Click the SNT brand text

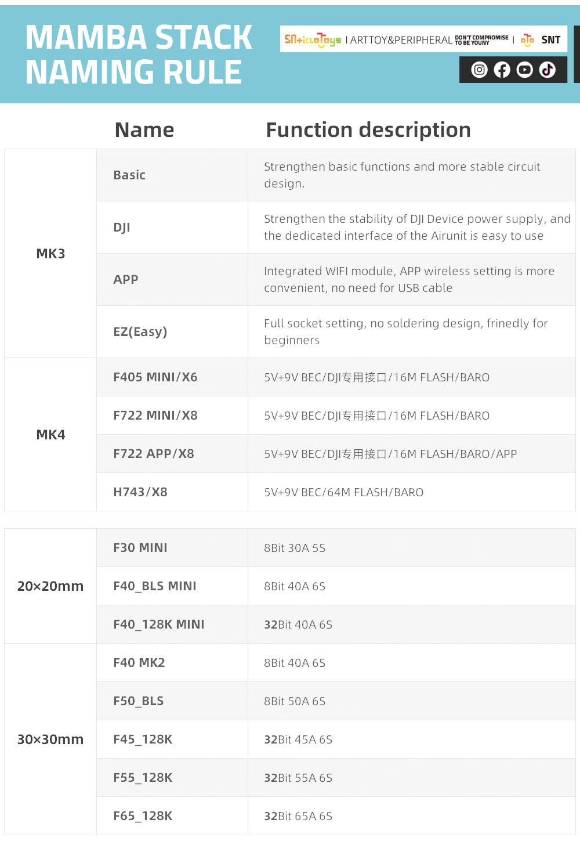[550, 39]
